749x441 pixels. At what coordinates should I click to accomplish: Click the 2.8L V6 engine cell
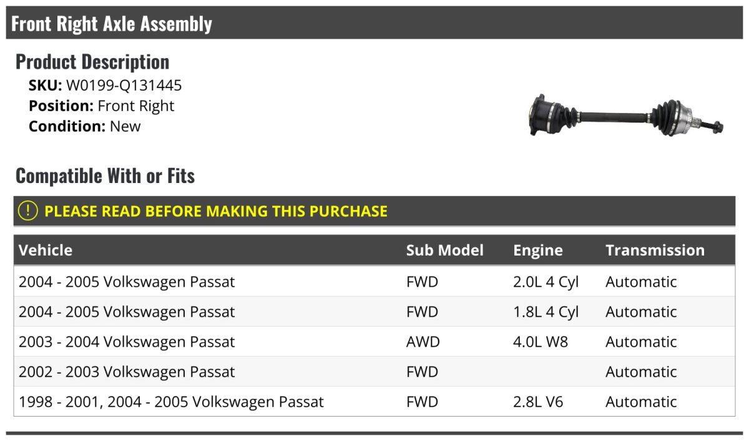coord(538,402)
